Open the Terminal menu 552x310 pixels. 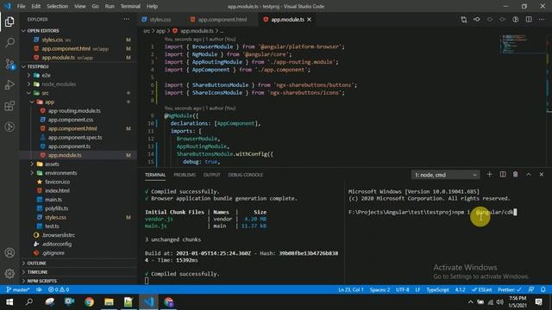pyautogui.click(x=130, y=6)
